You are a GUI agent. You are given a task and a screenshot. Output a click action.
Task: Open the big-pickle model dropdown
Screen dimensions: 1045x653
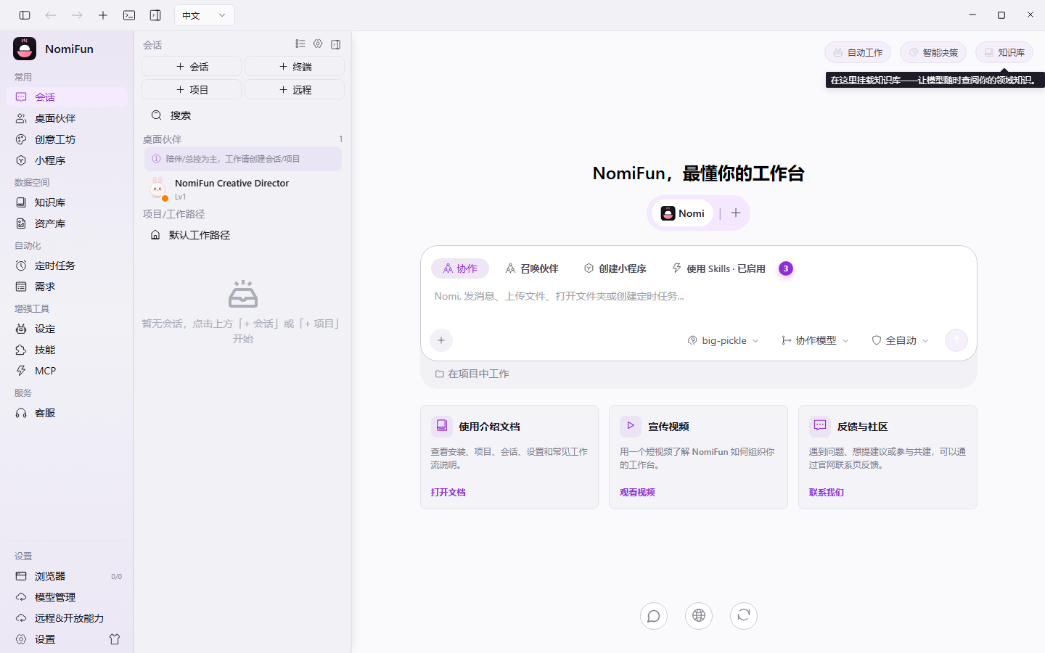pos(723,340)
